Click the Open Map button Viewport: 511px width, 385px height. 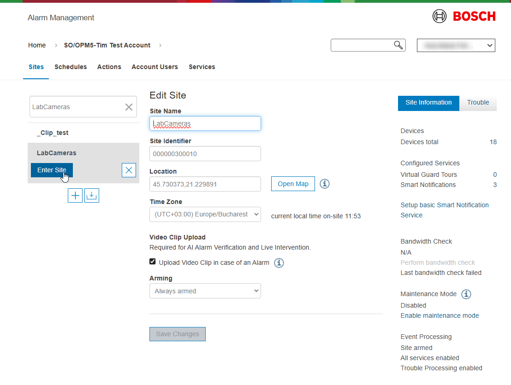293,184
